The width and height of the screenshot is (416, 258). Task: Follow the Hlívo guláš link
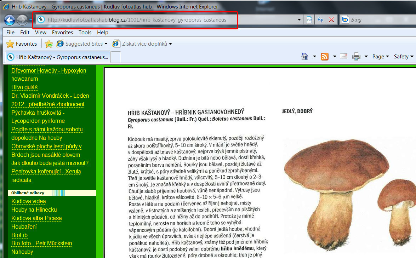click(24, 87)
